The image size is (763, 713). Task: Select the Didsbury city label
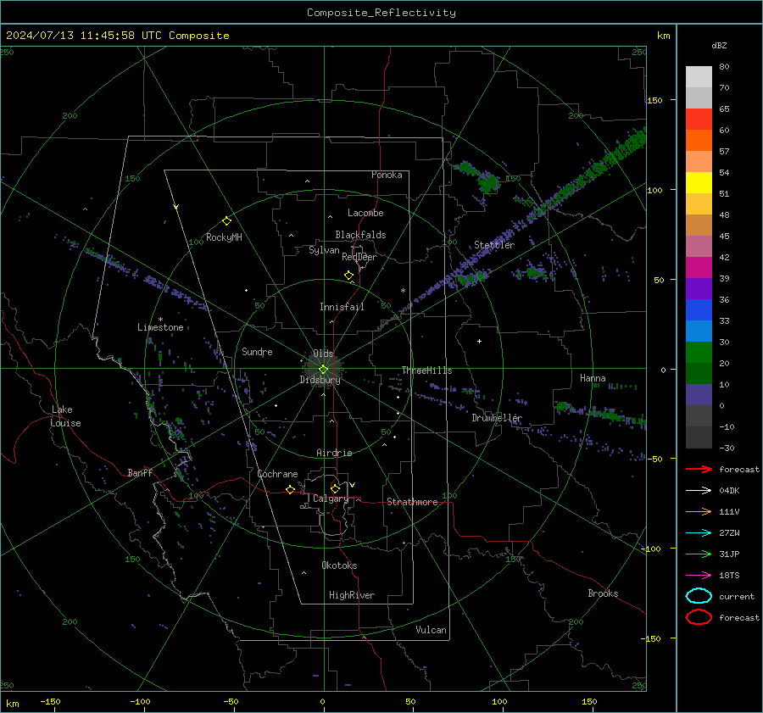[320, 380]
